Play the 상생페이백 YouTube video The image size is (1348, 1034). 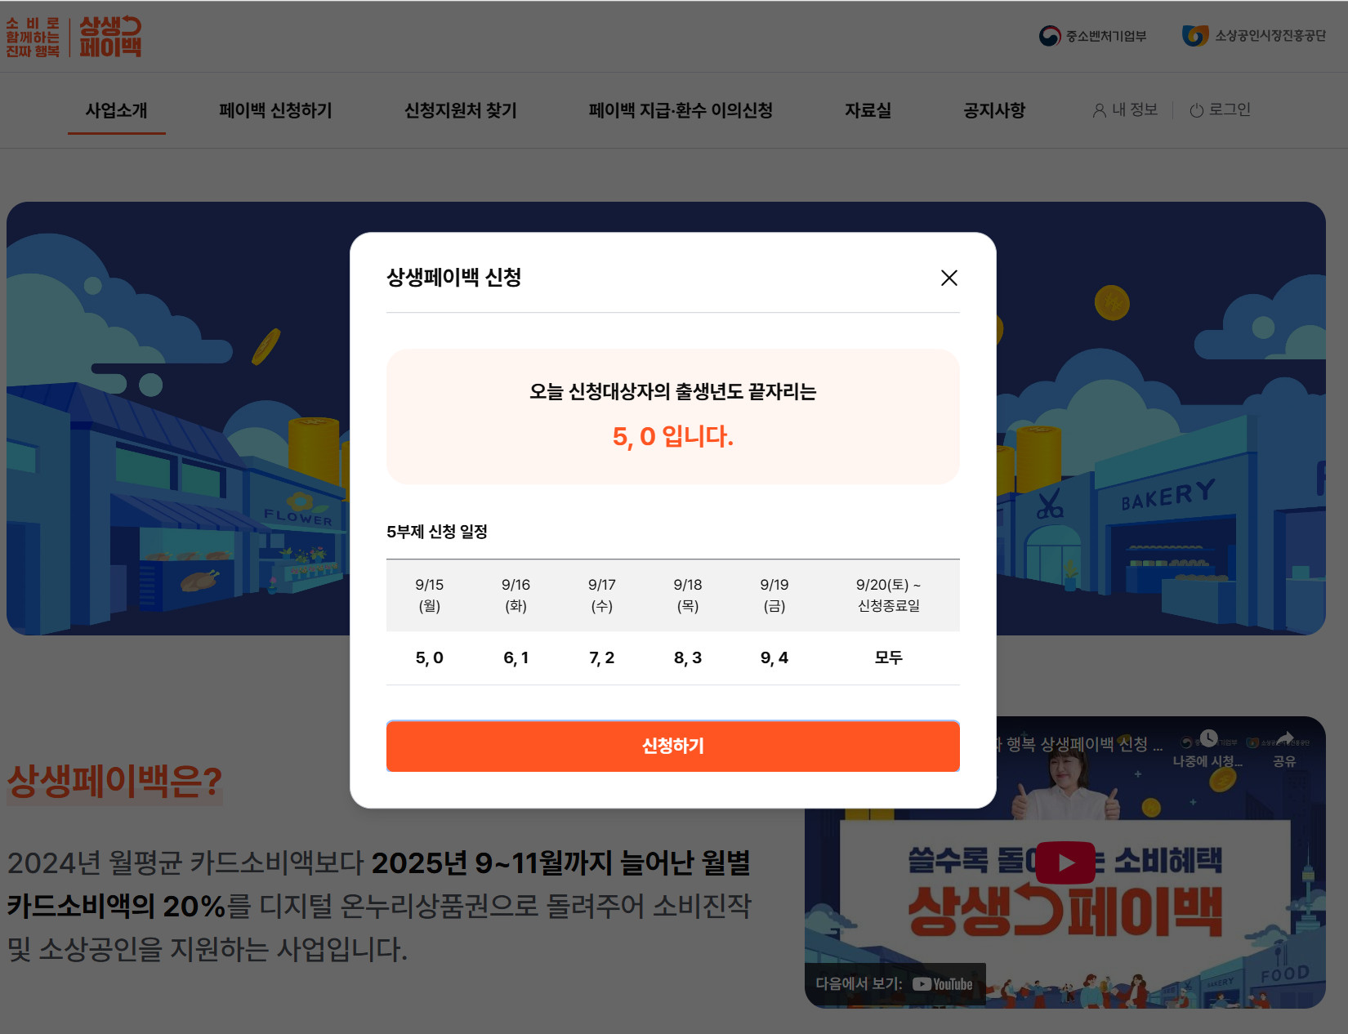click(x=1065, y=862)
